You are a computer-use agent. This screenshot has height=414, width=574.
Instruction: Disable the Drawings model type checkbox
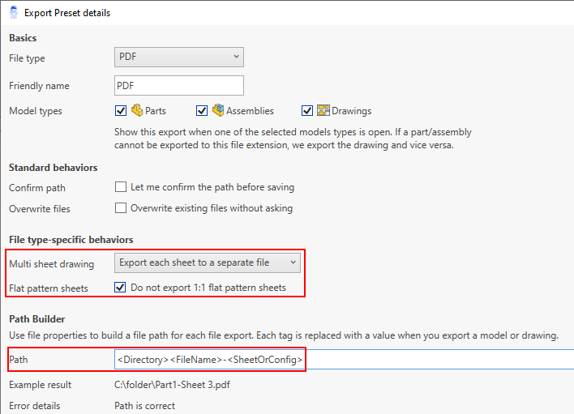pyautogui.click(x=307, y=111)
